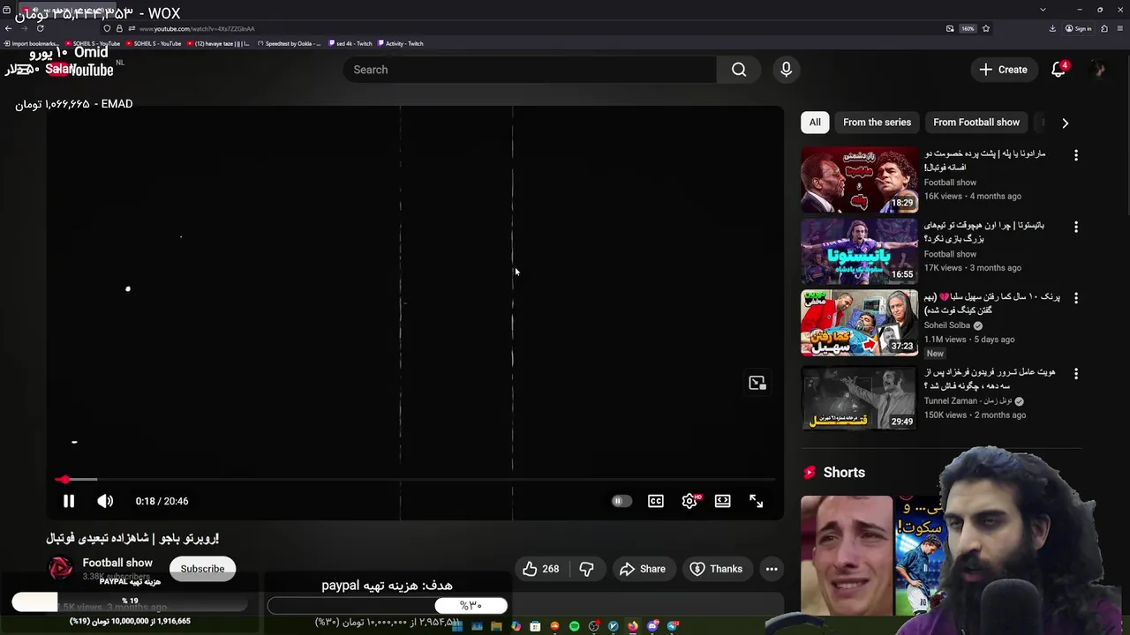Click the browser Sign in button
1130x635 pixels.
coord(1079,28)
